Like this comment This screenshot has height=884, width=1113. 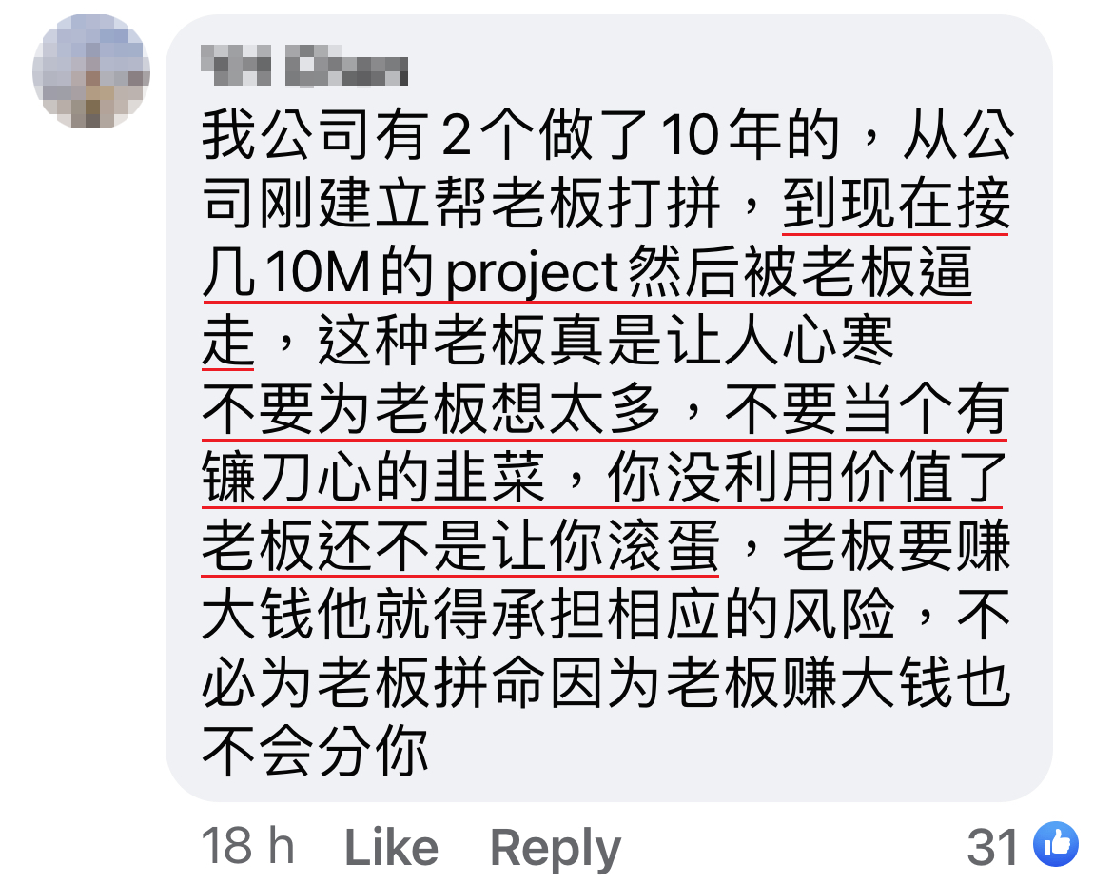[x=391, y=848]
